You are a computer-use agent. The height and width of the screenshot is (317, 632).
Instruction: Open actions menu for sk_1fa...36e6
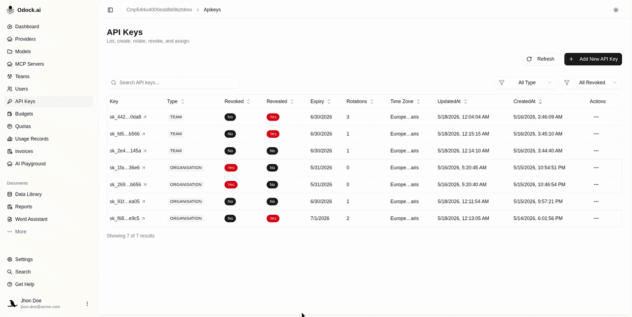click(596, 168)
